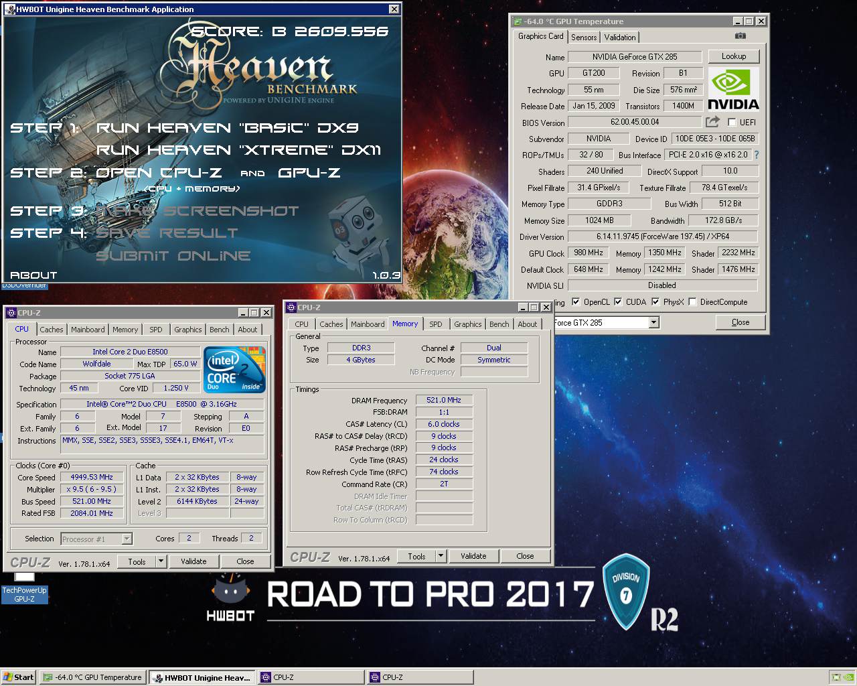Click the Intel Core 2 Duo logo

234,370
